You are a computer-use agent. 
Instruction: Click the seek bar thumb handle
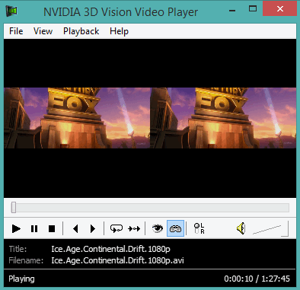(x=14, y=208)
